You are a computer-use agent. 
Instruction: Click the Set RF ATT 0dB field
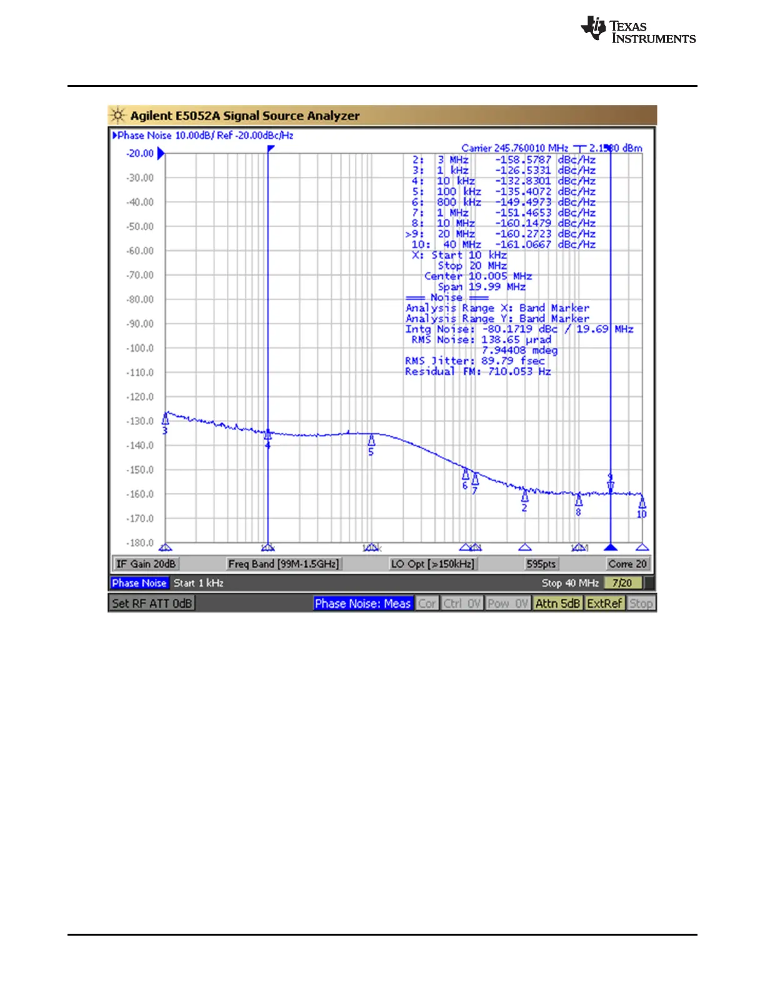[x=152, y=603]
